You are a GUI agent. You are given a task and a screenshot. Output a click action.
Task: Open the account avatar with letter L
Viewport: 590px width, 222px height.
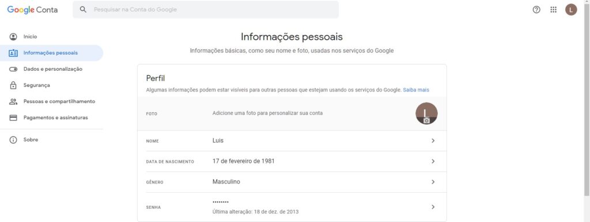(571, 10)
